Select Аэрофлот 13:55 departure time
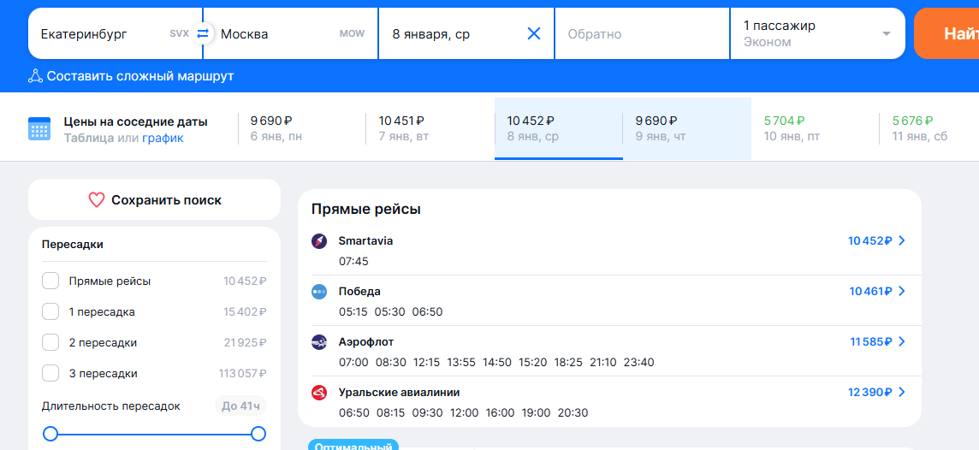This screenshot has height=450, width=979. [x=462, y=363]
